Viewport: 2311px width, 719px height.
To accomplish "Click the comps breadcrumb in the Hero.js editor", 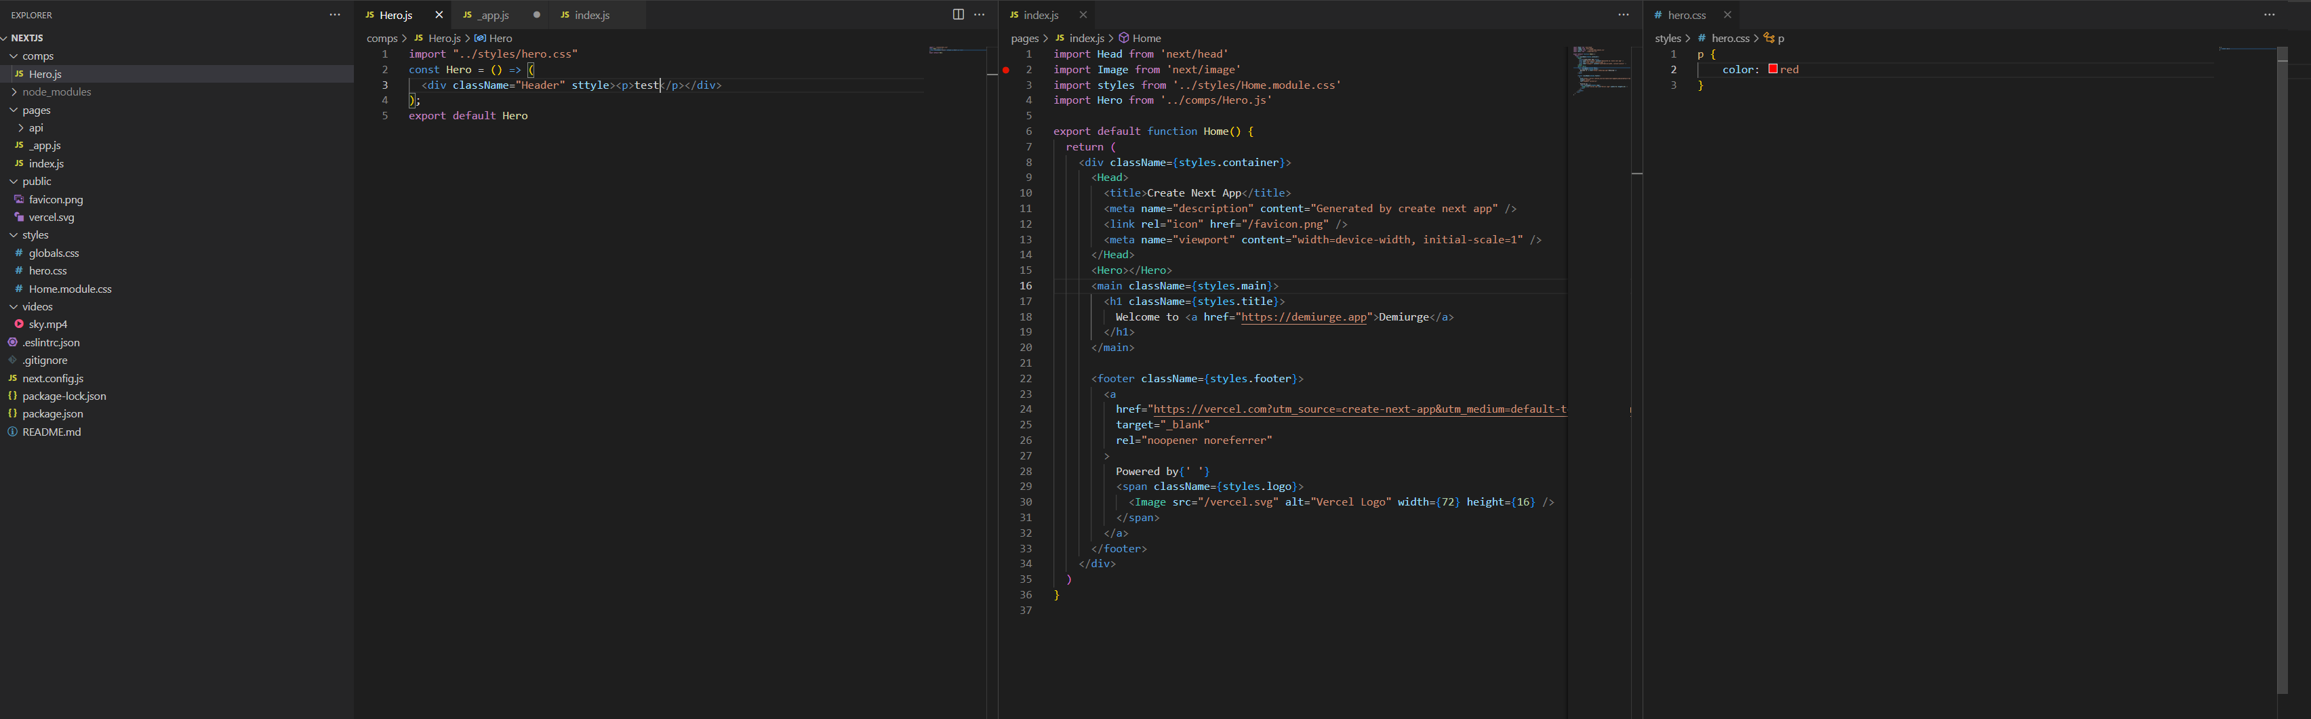I will coord(381,39).
